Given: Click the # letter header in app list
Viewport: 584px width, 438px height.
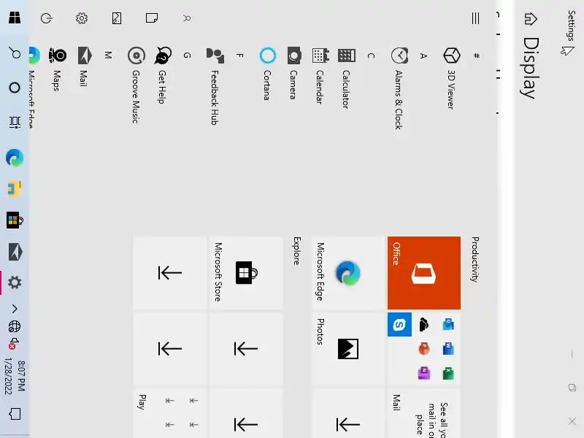Looking at the screenshot, I should [x=476, y=55].
